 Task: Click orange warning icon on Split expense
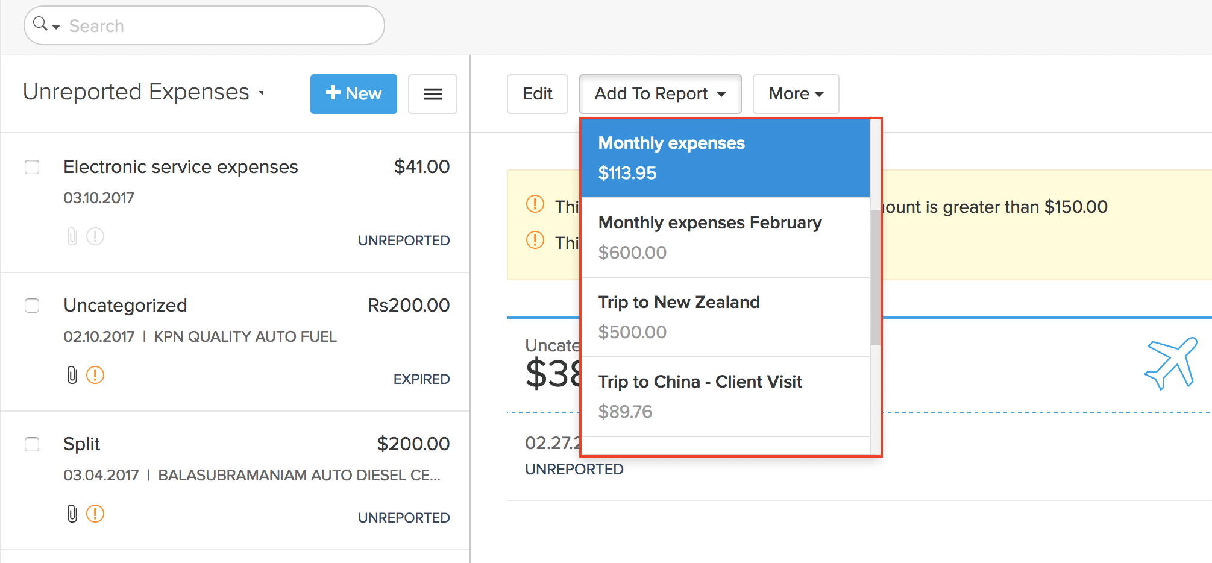coord(95,514)
